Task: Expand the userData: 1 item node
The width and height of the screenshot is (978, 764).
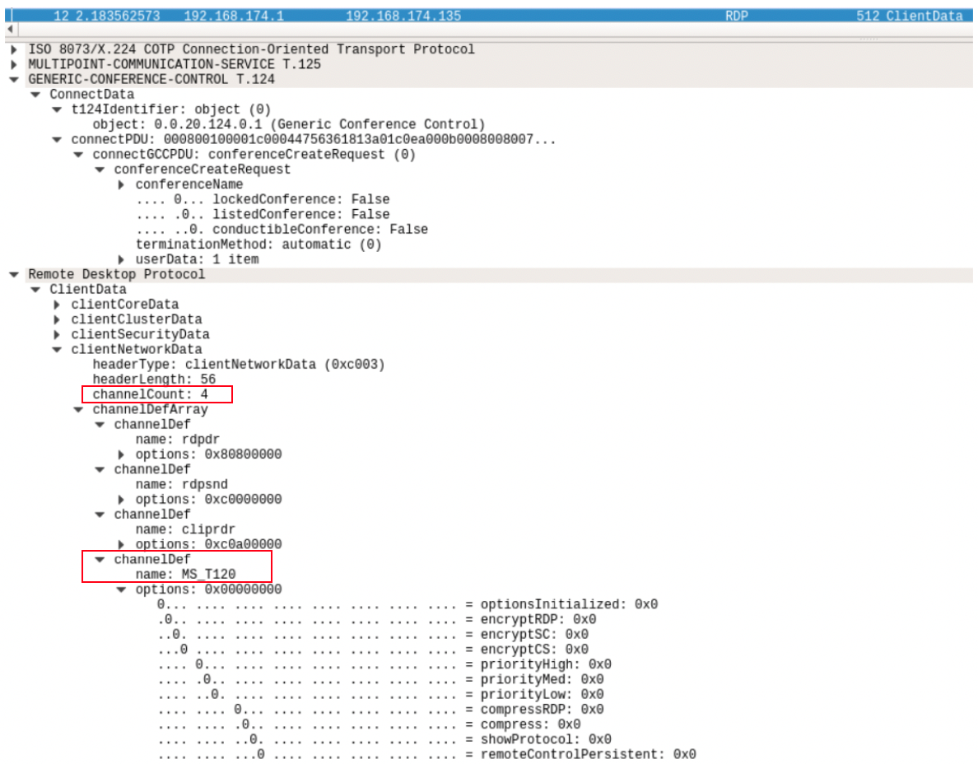Action: [121, 259]
